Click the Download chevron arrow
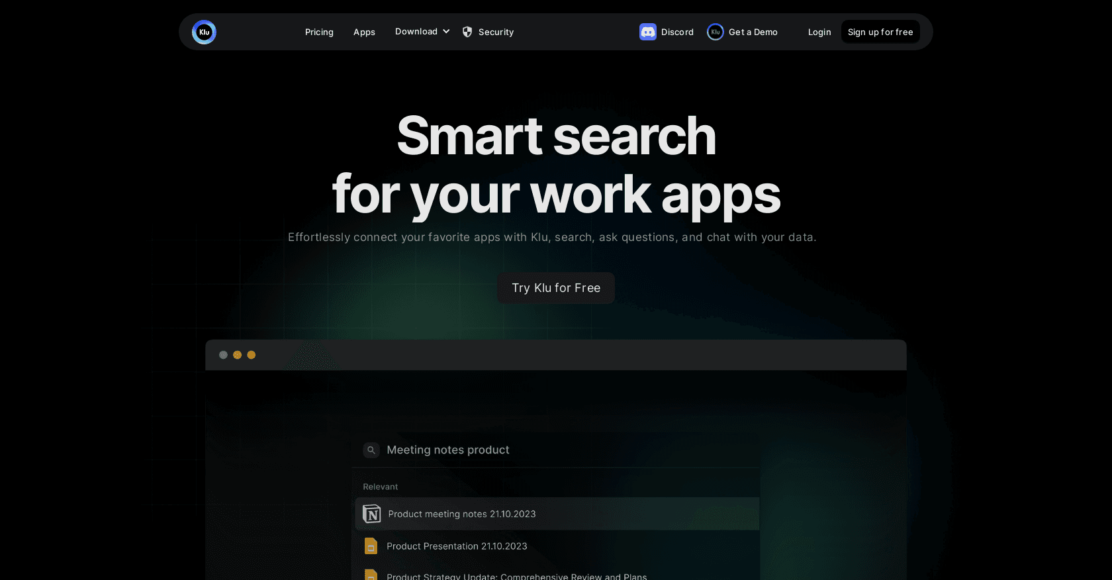Screen dimensions: 1112x580 tap(446, 31)
